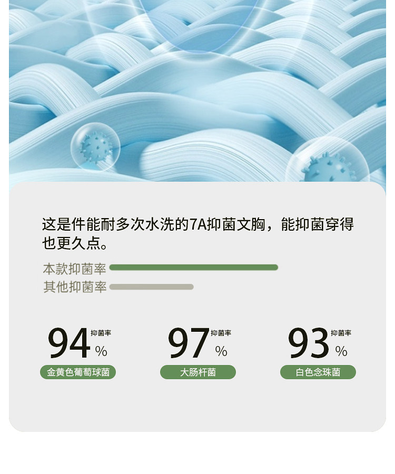Click the 其他抑菌率 text label
This screenshot has height=474, width=395.
tap(75, 287)
